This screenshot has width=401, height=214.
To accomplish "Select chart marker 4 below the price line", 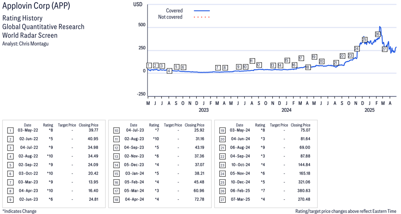I will point(169,71).
